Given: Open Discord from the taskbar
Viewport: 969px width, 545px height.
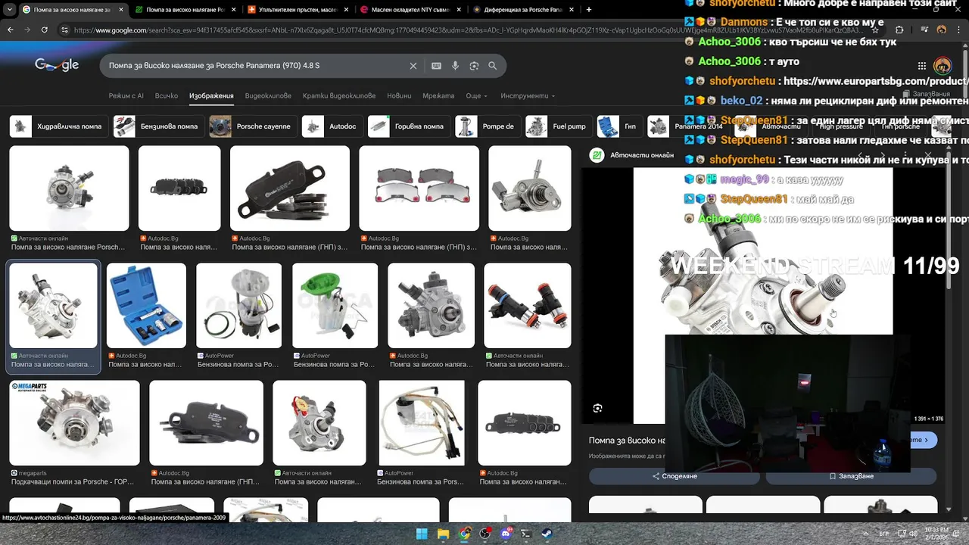Looking at the screenshot, I should [506, 534].
